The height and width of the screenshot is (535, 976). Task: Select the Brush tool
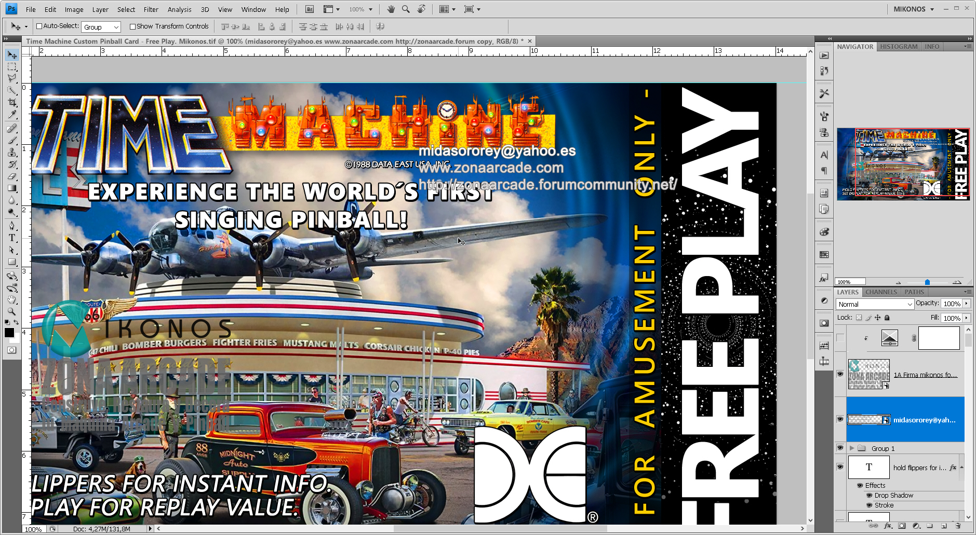(12, 140)
